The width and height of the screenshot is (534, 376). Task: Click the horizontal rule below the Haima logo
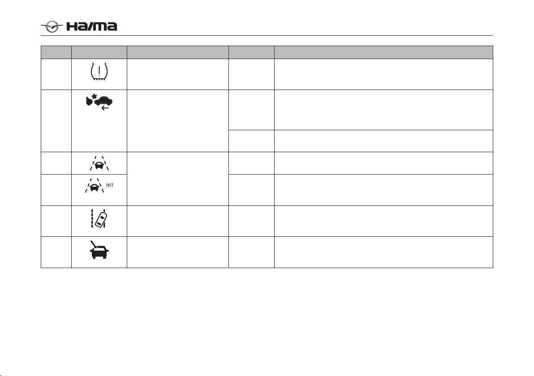pos(267,35)
